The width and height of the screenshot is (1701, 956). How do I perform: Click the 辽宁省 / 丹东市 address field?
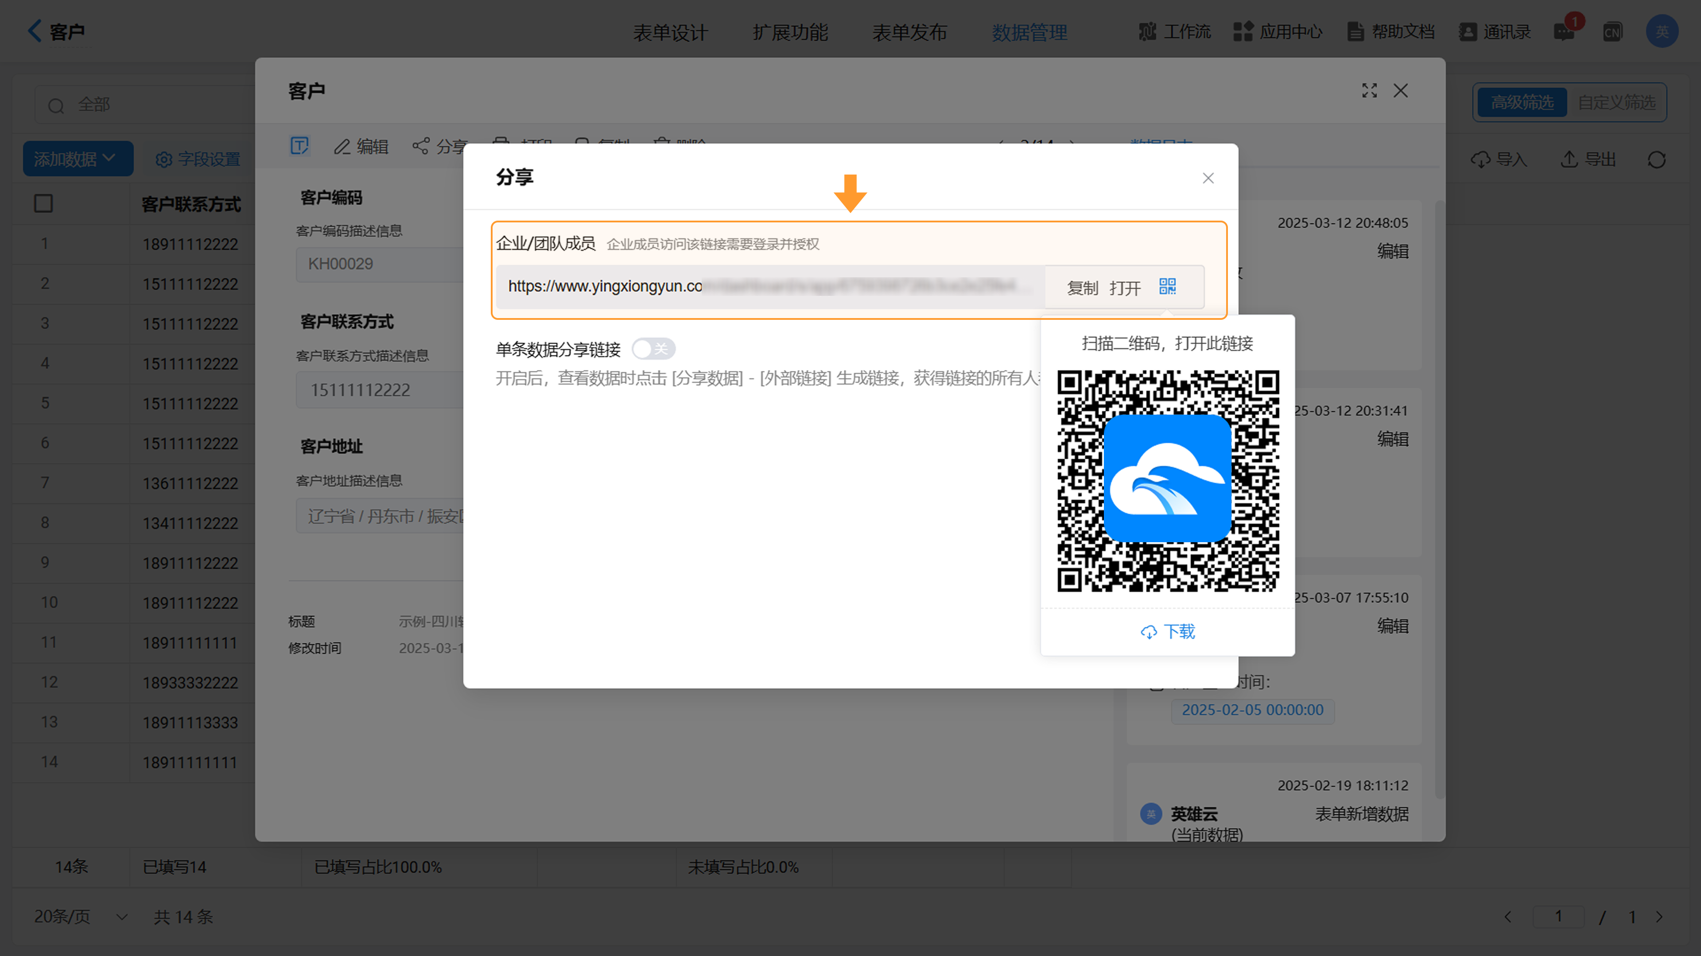click(x=380, y=516)
